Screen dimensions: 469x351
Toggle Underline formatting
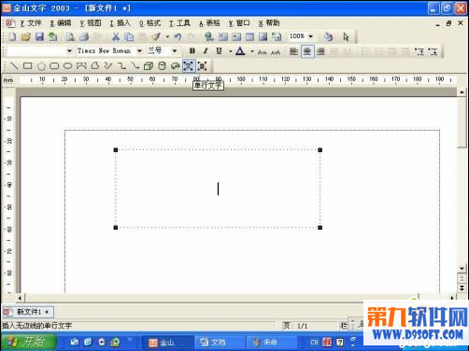[220, 50]
